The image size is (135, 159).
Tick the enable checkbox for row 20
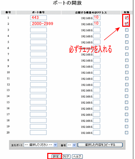point(127,133)
